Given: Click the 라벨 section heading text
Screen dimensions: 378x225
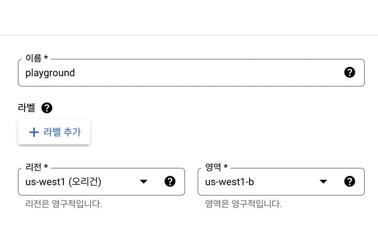Looking at the screenshot, I should click(x=26, y=108).
